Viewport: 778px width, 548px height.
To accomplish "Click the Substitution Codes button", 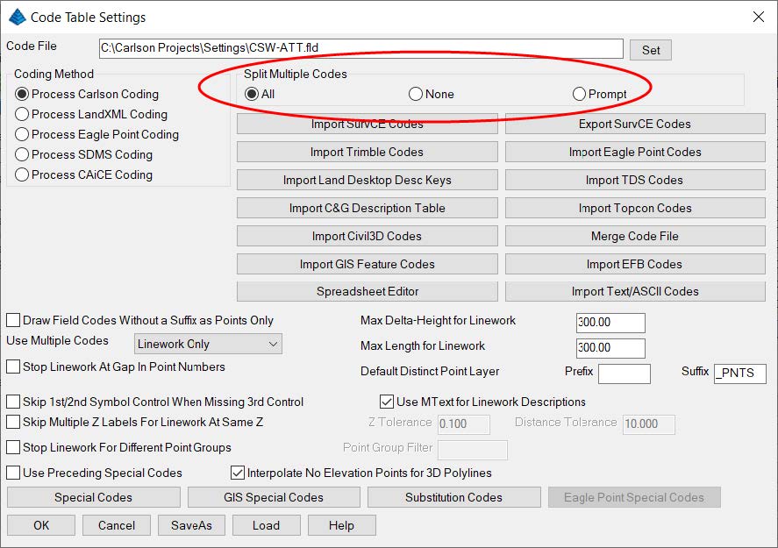I will [x=453, y=497].
